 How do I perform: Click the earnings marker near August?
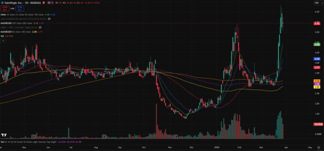104,136
